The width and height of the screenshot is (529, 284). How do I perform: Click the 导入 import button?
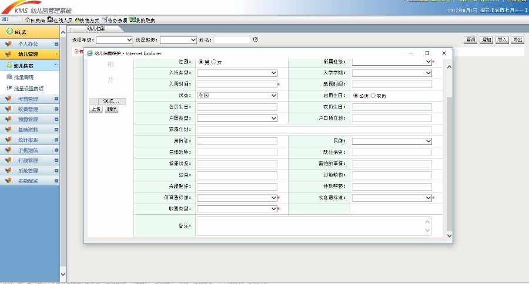pyautogui.click(x=502, y=40)
